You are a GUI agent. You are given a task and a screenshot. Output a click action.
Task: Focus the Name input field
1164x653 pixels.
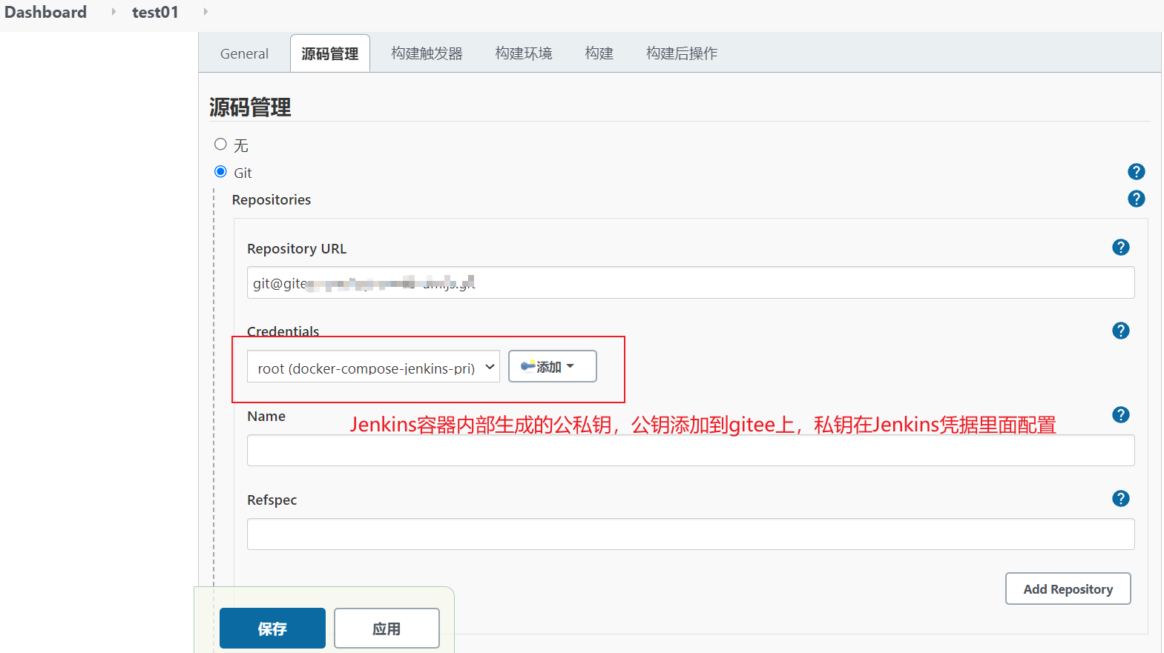(x=691, y=450)
